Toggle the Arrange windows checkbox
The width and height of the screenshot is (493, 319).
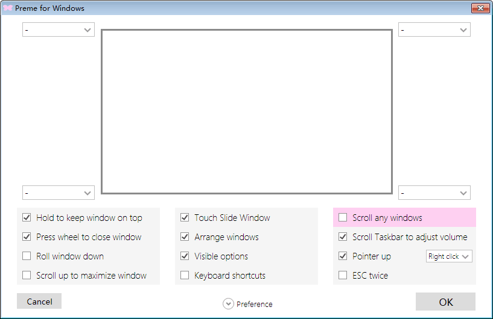pyautogui.click(x=185, y=237)
